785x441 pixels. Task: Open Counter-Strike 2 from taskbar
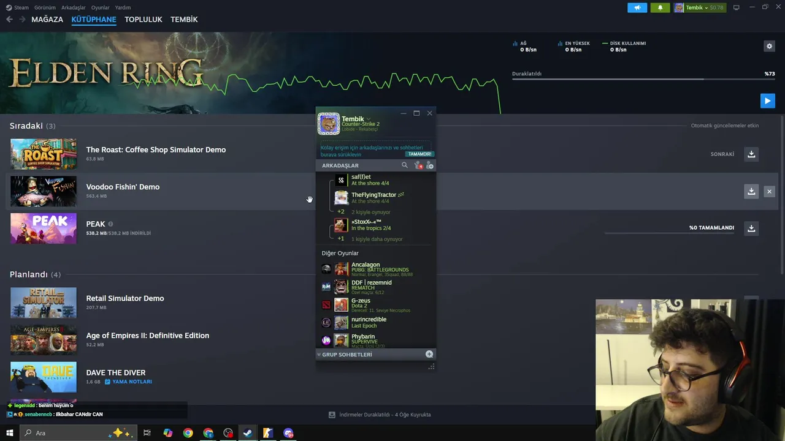click(x=268, y=433)
